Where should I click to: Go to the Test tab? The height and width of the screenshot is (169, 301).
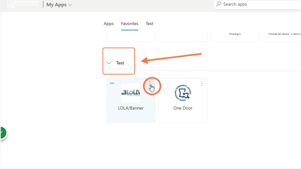(149, 24)
